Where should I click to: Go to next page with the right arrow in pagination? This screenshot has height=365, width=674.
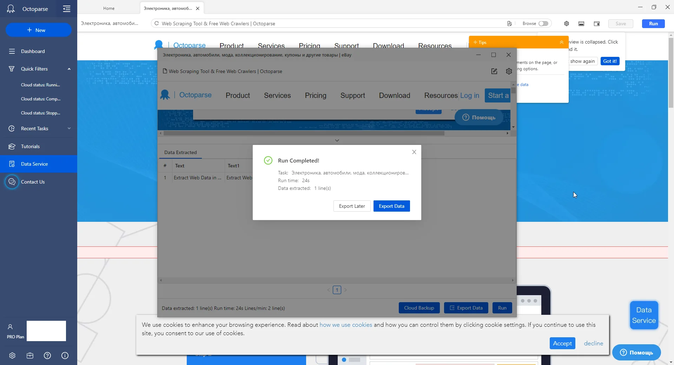coord(345,290)
